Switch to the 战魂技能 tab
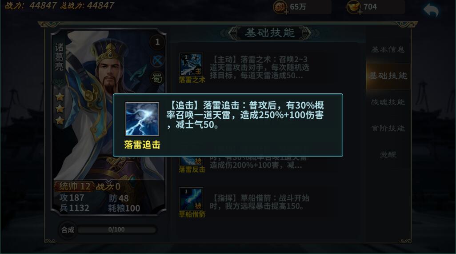This screenshot has height=254, width=456. [x=388, y=102]
